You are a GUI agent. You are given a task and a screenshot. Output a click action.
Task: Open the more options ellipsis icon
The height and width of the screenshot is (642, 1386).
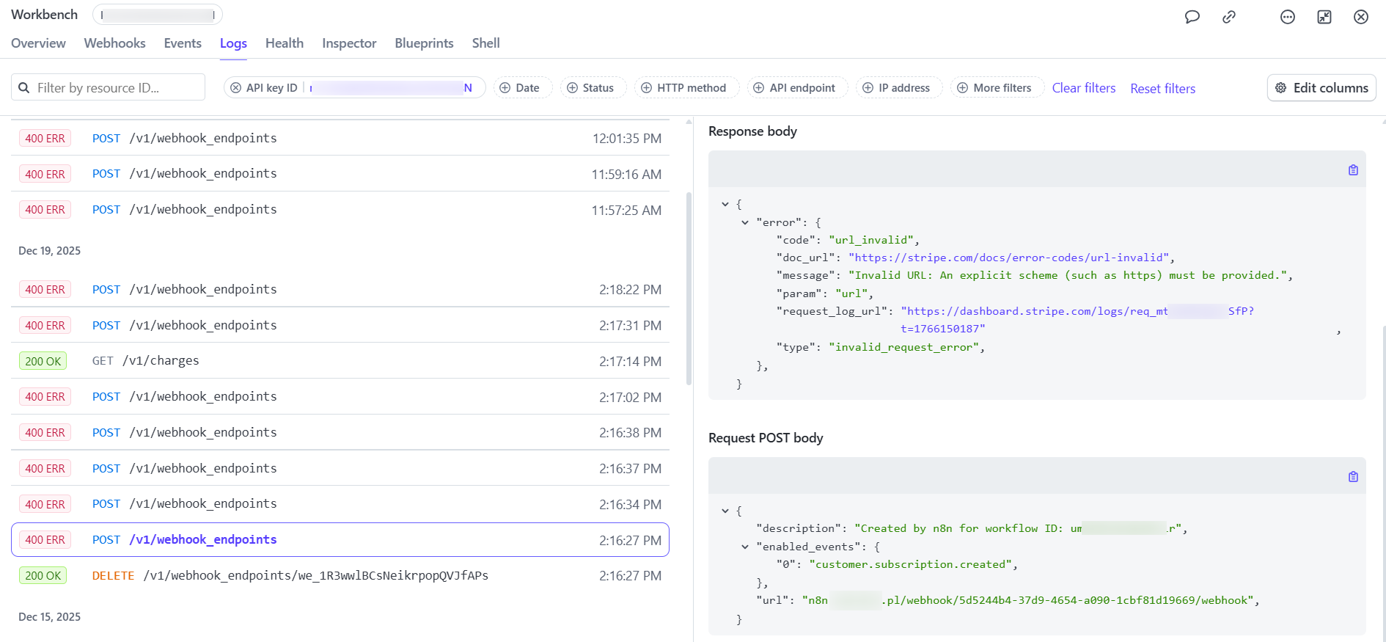1288,17
